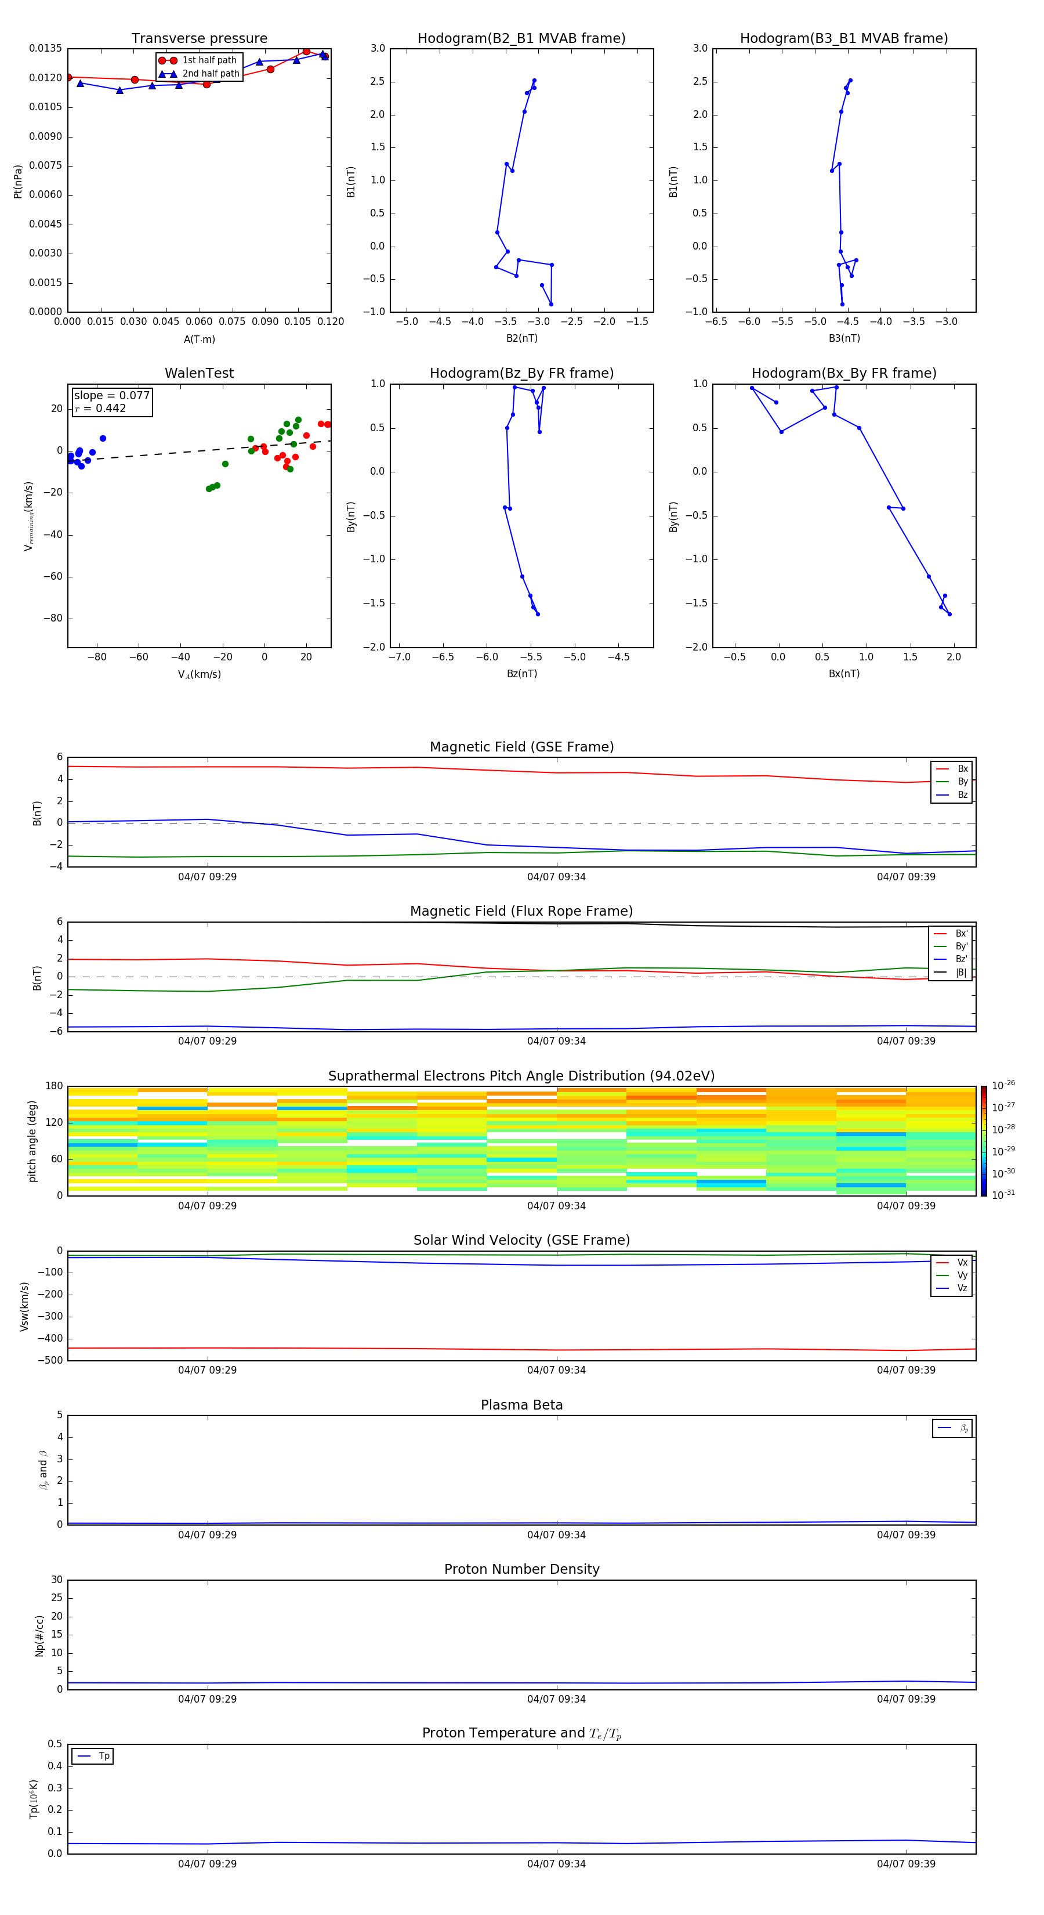Click the 'Magnetic Field (GSE Frame)' title
This screenshot has height=1915, width=1044.
pos(521,747)
